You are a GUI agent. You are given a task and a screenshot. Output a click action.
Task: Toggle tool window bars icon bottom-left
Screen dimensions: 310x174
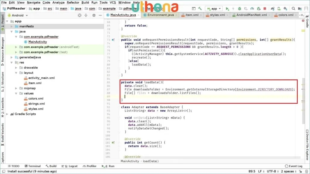click(x=4, y=171)
